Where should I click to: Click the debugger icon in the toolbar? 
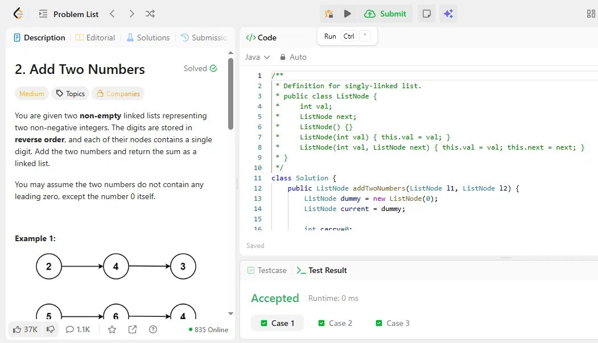[x=329, y=14]
